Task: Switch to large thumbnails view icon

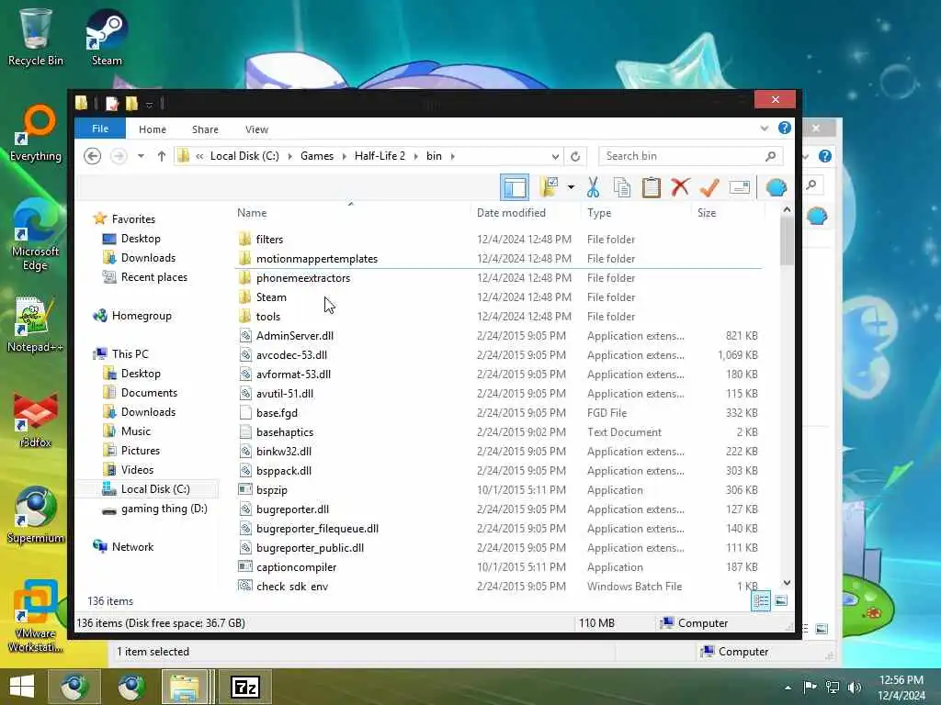Action: pyautogui.click(x=781, y=600)
